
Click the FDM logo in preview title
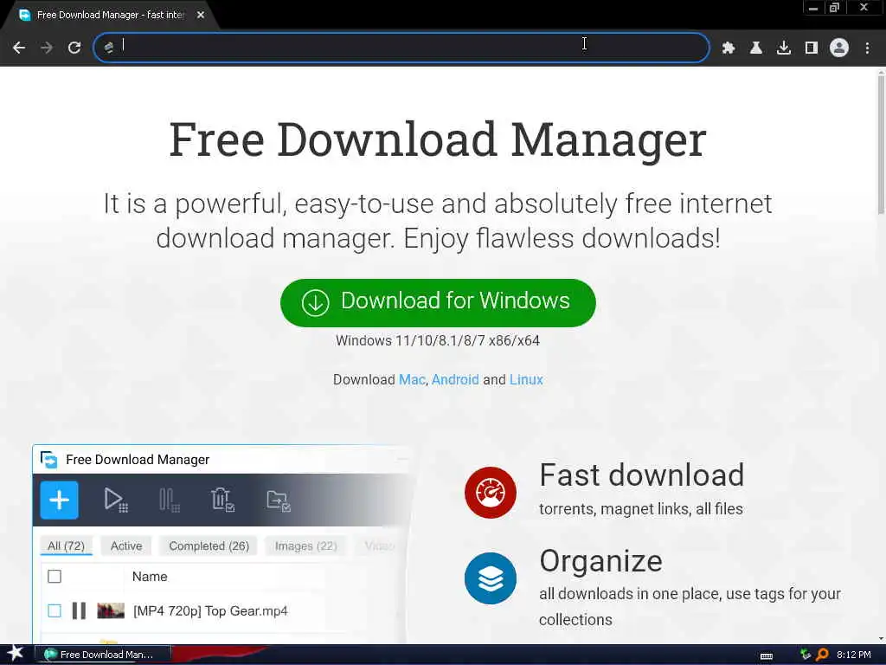coord(49,459)
